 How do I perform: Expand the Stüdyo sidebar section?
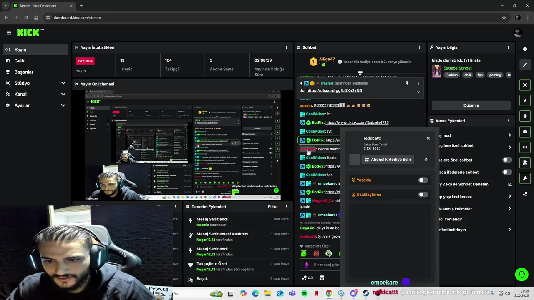[63, 83]
